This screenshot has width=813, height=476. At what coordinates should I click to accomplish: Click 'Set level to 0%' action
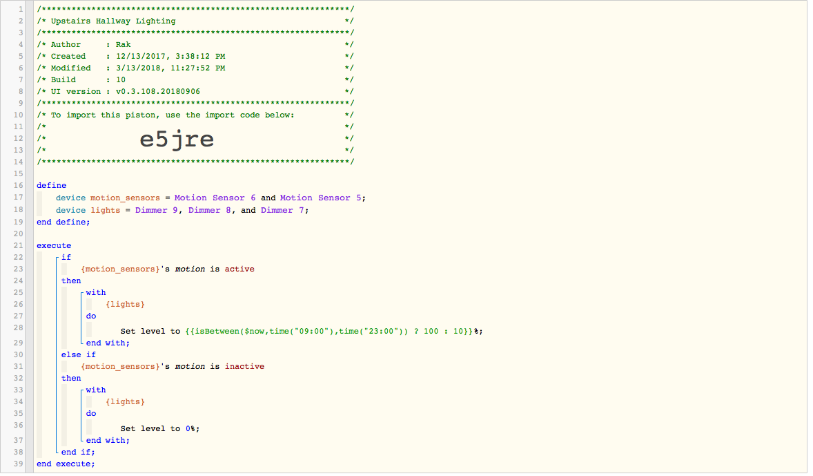(x=159, y=429)
